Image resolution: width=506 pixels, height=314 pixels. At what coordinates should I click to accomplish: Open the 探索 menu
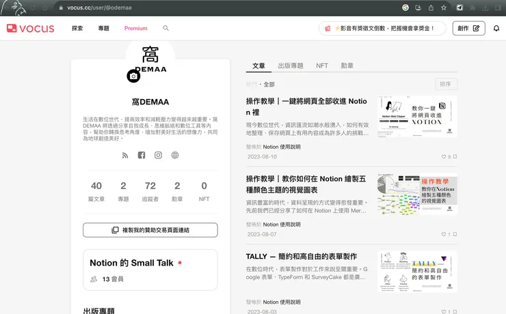(77, 29)
